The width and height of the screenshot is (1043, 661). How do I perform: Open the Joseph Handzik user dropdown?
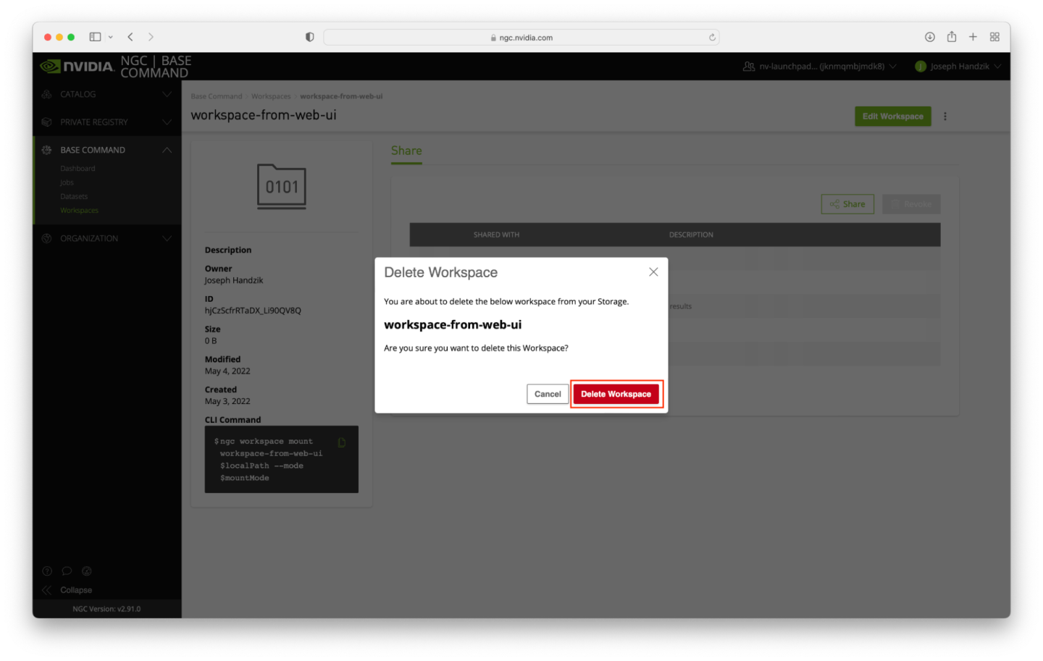point(958,67)
